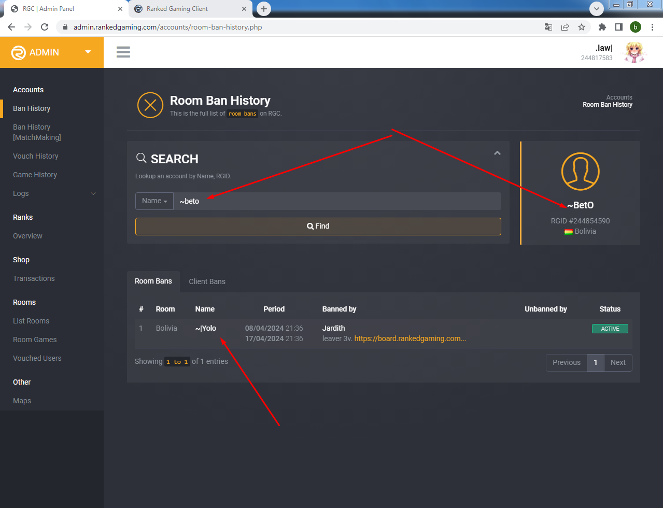
Task: Open Game History in sidebar
Action: (x=35, y=175)
